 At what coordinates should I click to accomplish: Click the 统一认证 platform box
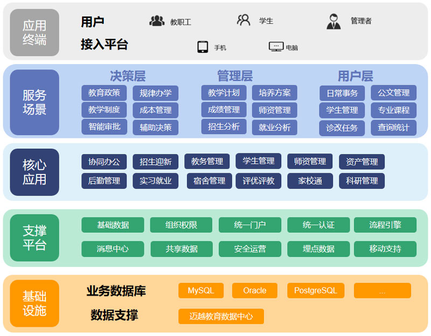318,225
